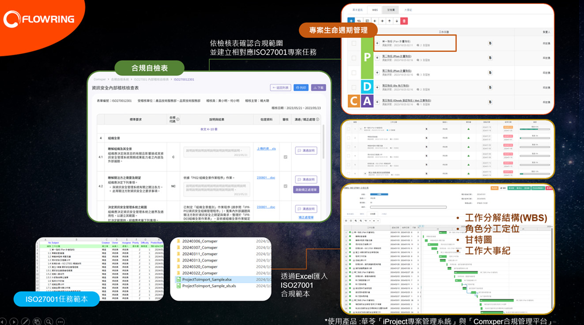584x325 pixels.
Task: Select 20240313_Comxper folder
Action: point(200,260)
